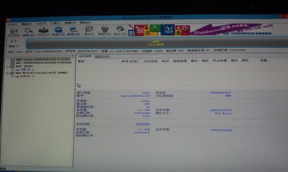Select HD3:MsftVirtualDisk in disk tree
Viewport: 288px width, 172px height.
click(42, 73)
